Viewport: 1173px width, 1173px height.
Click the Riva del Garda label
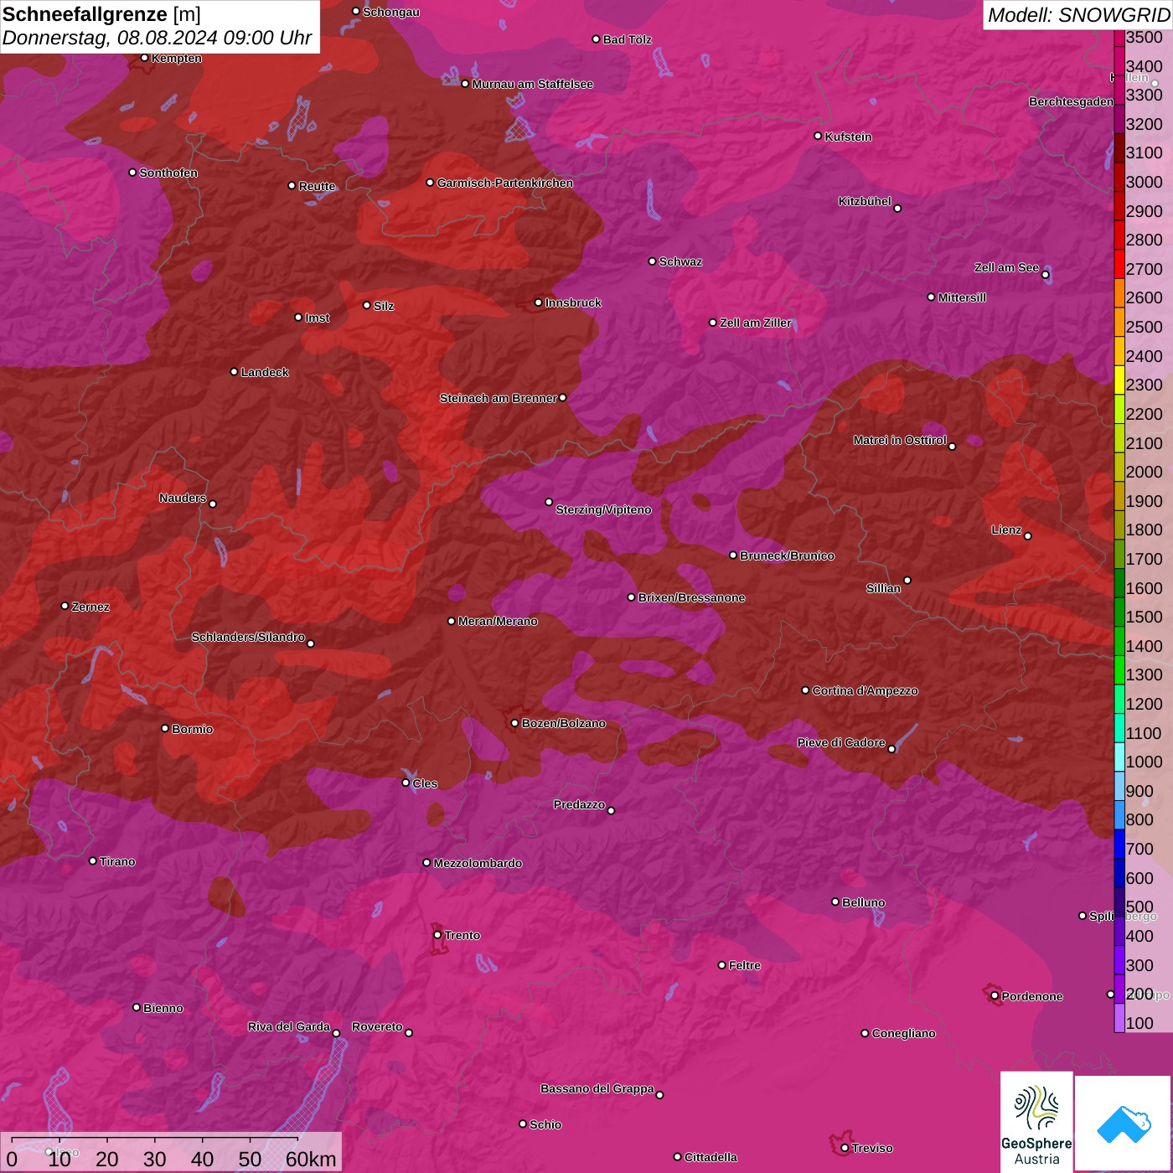[289, 1026]
